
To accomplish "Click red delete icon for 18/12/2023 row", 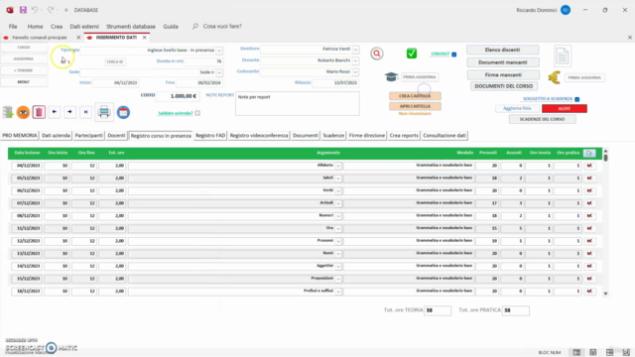I will 589,291.
